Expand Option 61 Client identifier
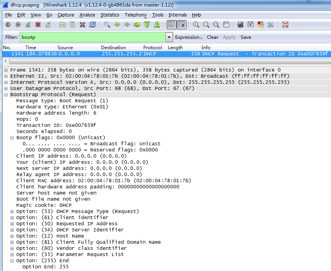 12,218
